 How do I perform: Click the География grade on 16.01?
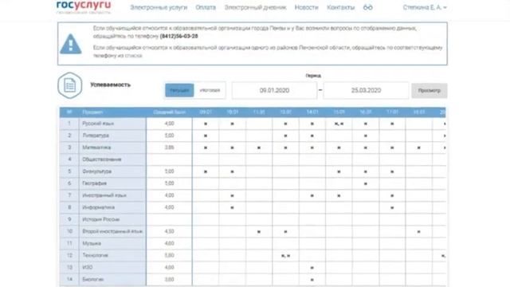click(366, 184)
